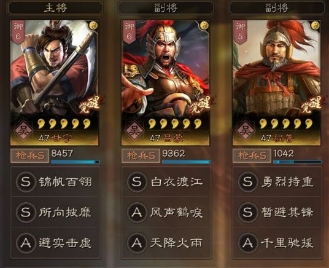329x268 pixels.
Task: Click the yin-yang icon on 甘宁's card
Action: click(93, 26)
